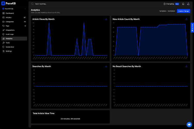Click the Custom Range button
Image resolution: width=194 pixels, height=129 pixels.
183,11
